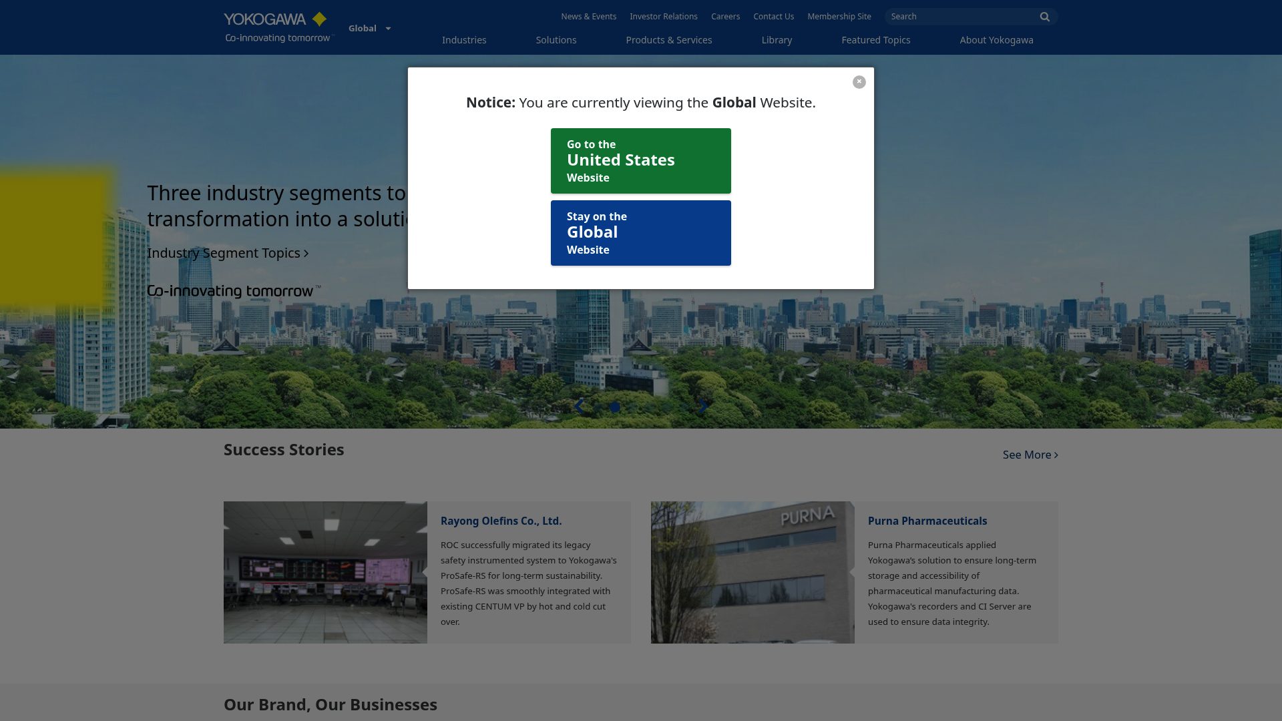The height and width of the screenshot is (721, 1282).
Task: Select the carousel dot indicator
Action: coord(614,406)
